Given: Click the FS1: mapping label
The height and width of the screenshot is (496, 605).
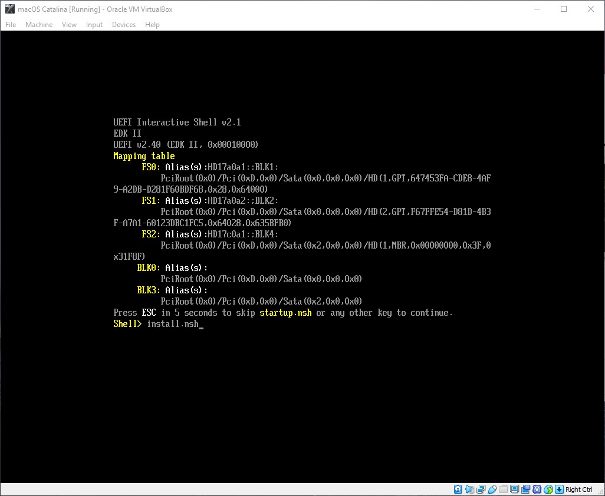Looking at the screenshot, I should [x=151, y=201].
